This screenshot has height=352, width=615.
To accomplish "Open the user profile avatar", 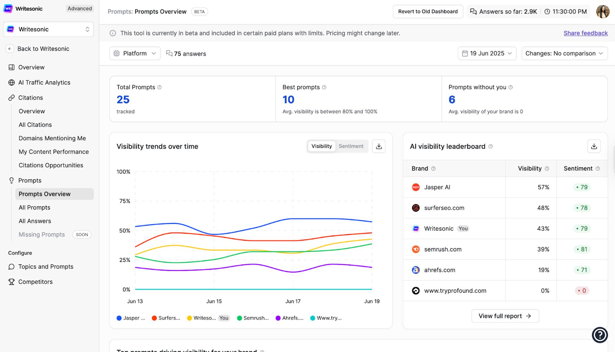I will point(603,12).
